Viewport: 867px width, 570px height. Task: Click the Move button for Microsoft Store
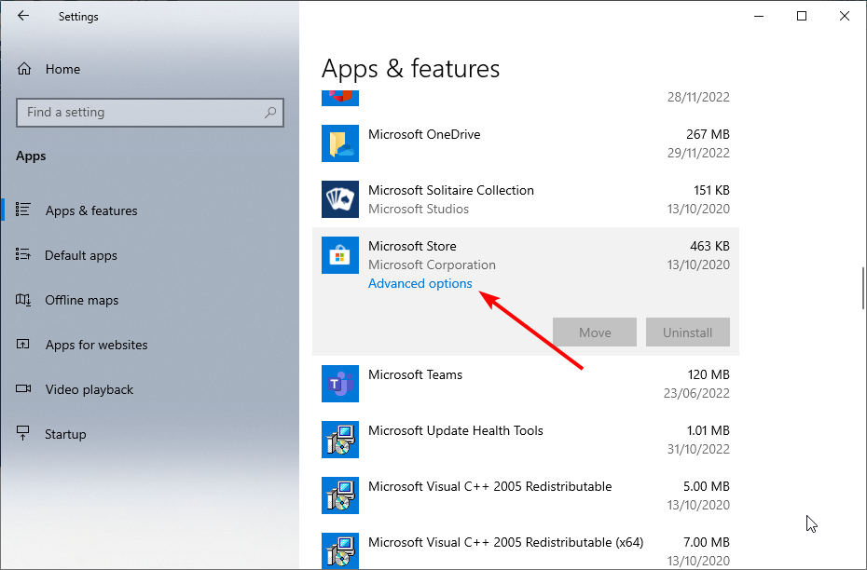(x=595, y=332)
